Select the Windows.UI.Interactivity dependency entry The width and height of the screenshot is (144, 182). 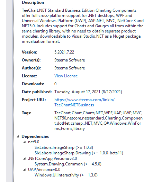(x=66, y=175)
